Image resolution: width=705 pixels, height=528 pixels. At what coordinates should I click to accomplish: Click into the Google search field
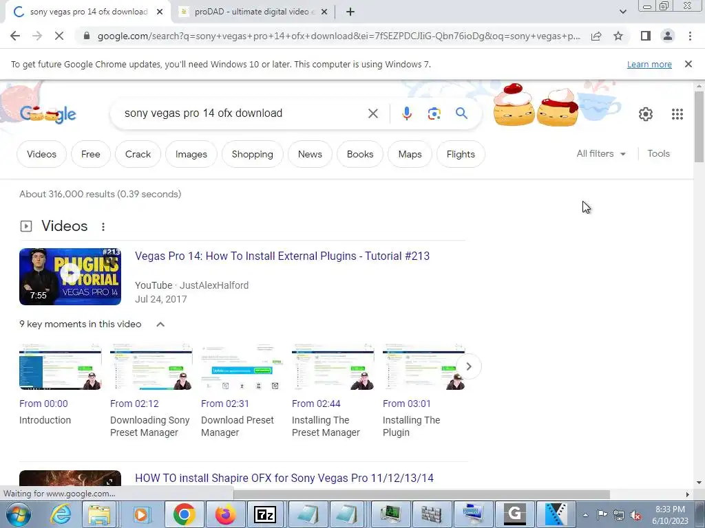(x=243, y=113)
